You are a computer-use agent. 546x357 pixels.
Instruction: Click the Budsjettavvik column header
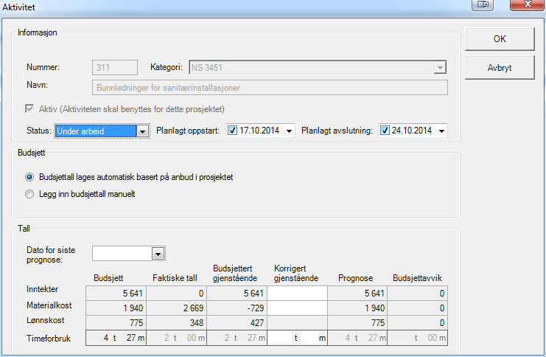pos(417,278)
